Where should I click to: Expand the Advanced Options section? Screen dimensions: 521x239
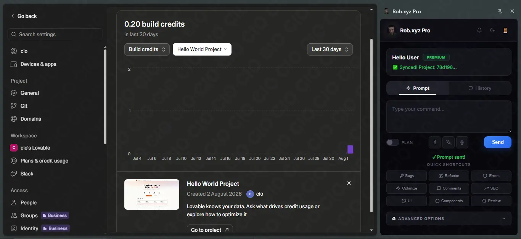coord(449,218)
